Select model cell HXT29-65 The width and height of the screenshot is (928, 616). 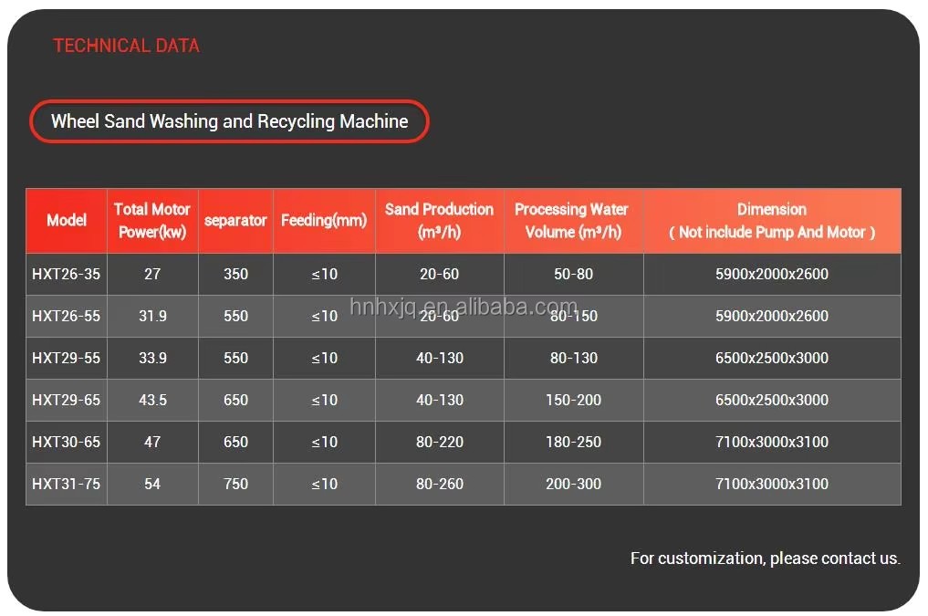pyautogui.click(x=67, y=400)
